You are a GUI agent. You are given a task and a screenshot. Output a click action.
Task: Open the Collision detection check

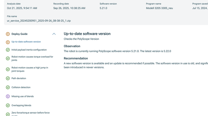click(x=21, y=87)
